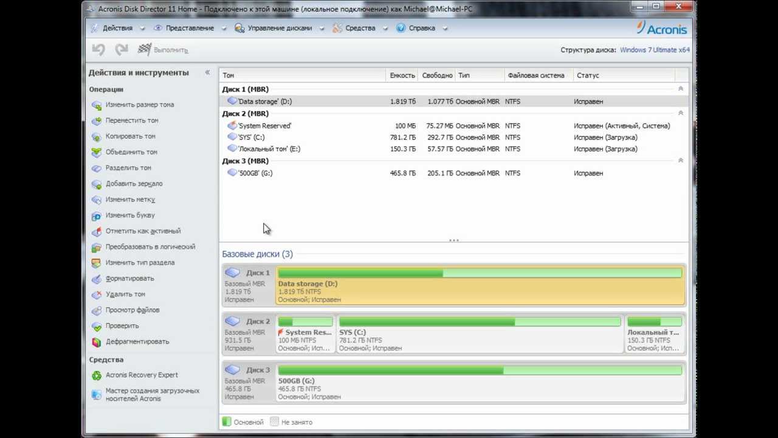
Task: Click the Основной legend green swatch
Action: pos(227,422)
